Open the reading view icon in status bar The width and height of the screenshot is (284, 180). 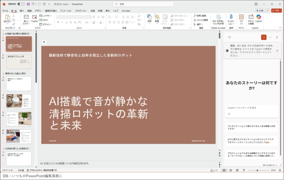[x=237, y=170]
